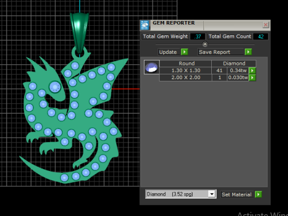Click the green arrow next to Save Report
288x216 pixels.
click(248, 52)
